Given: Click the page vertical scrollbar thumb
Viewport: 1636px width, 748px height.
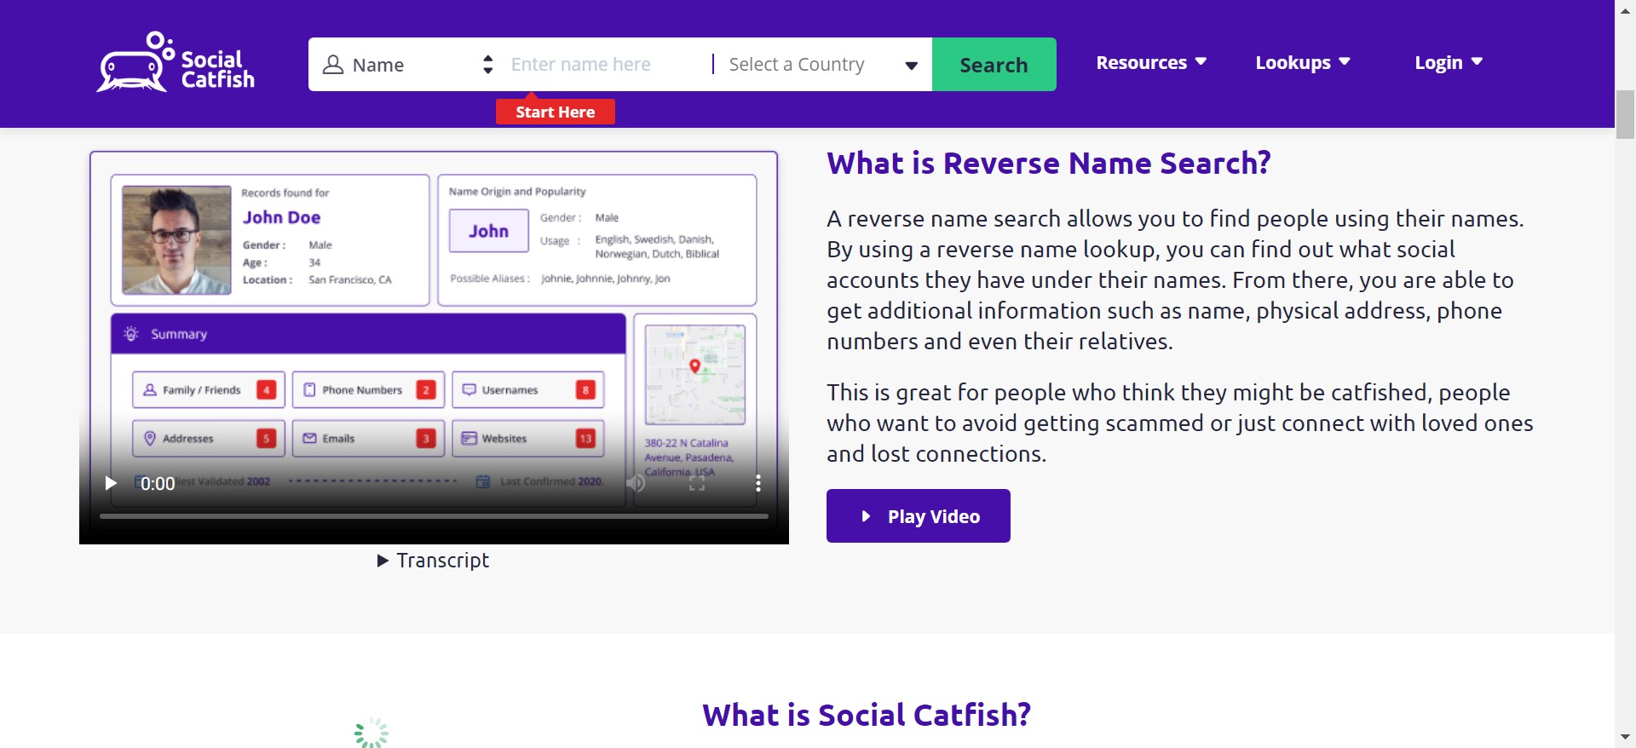Looking at the screenshot, I should 1626,113.
